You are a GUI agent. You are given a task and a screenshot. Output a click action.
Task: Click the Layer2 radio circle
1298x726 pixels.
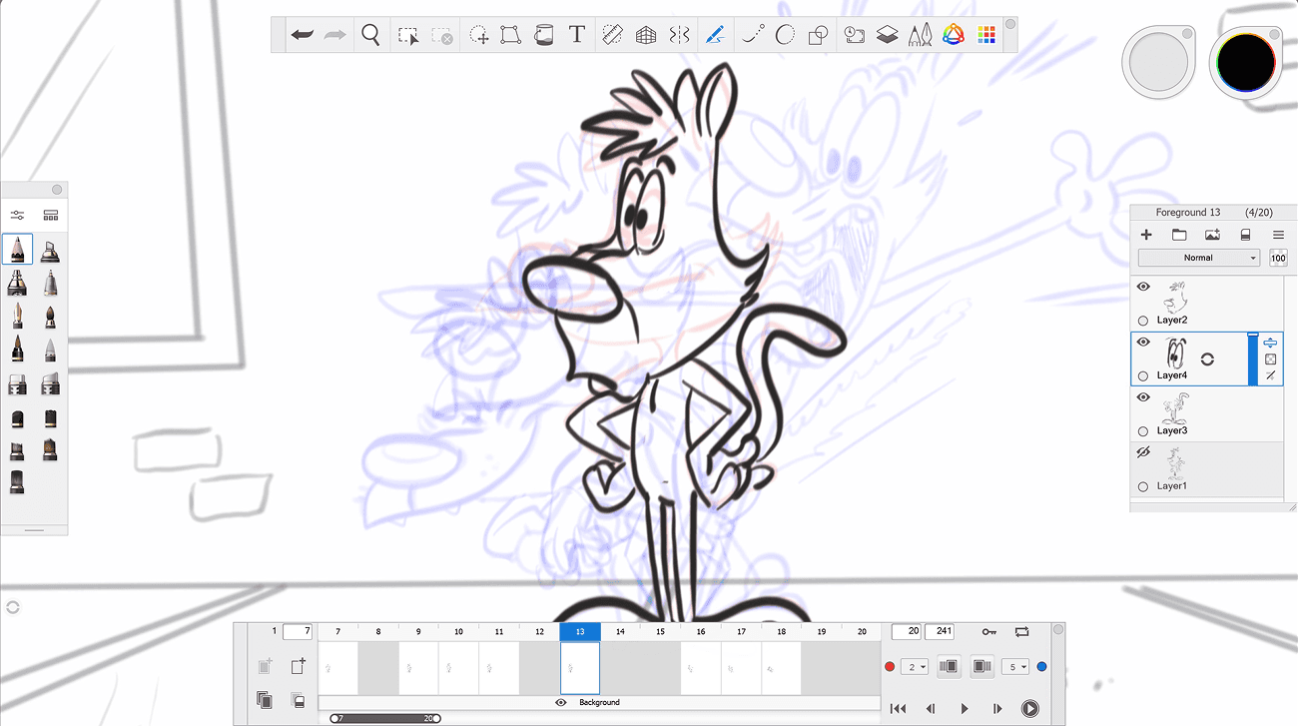pos(1143,321)
